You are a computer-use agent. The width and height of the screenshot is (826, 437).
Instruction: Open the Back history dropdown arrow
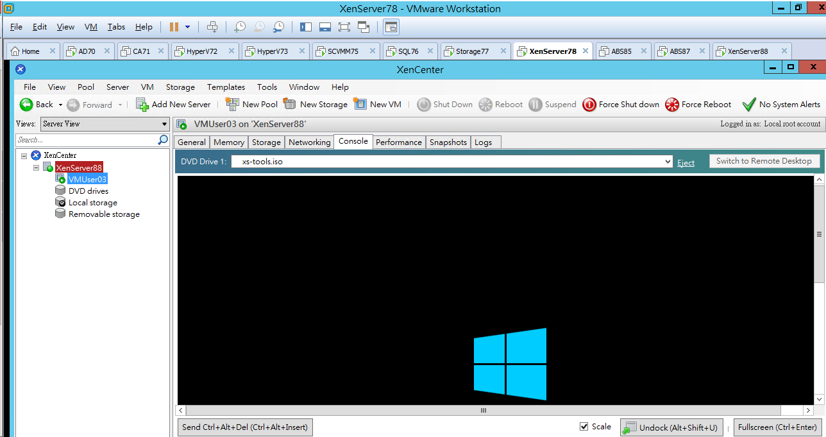pyautogui.click(x=60, y=105)
